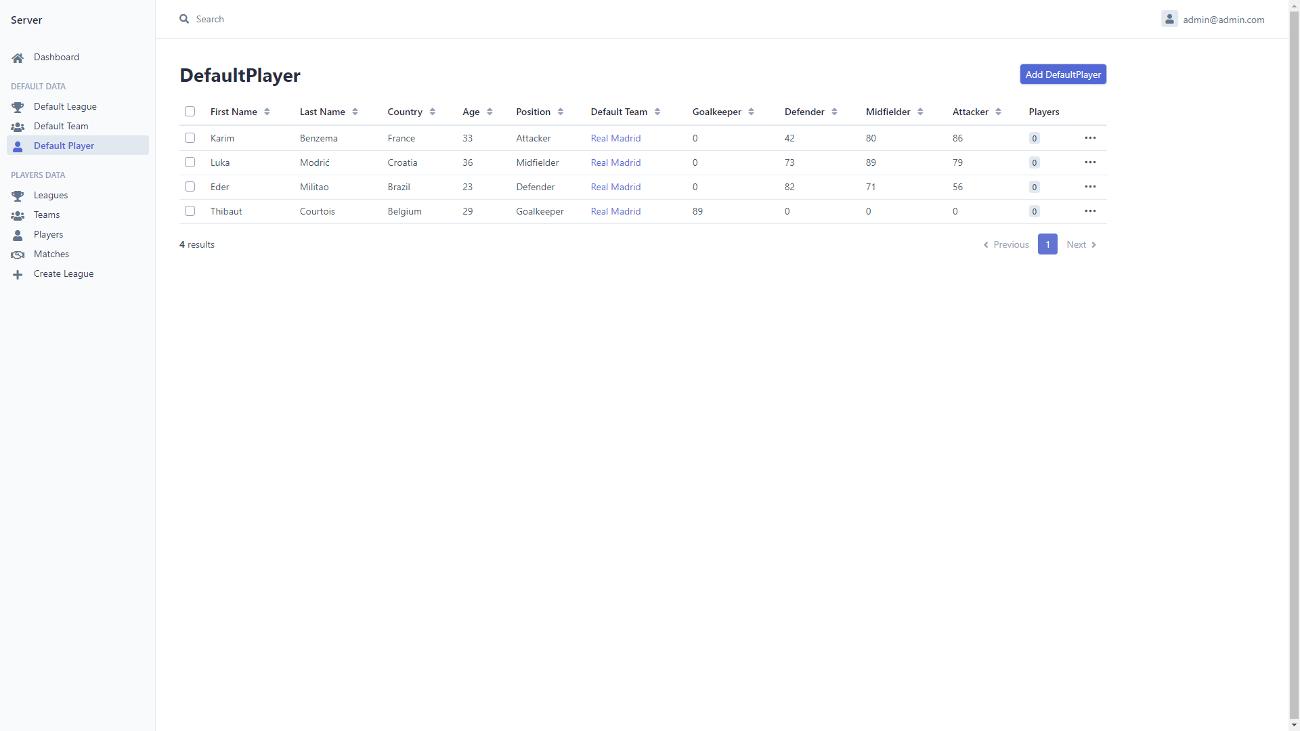This screenshot has height=731, width=1300.
Task: Open the actions menu for Luka Modrić
Action: pos(1090,162)
